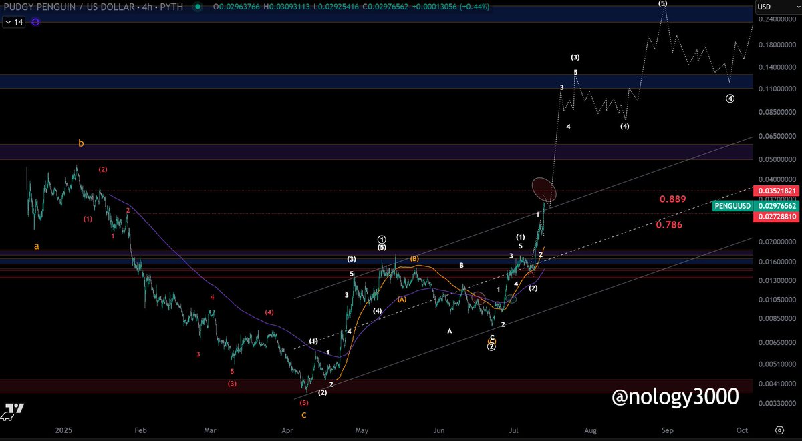Image resolution: width=802 pixels, height=441 pixels.
Task: Select the PENGUUSD price axis label
Action: point(733,206)
